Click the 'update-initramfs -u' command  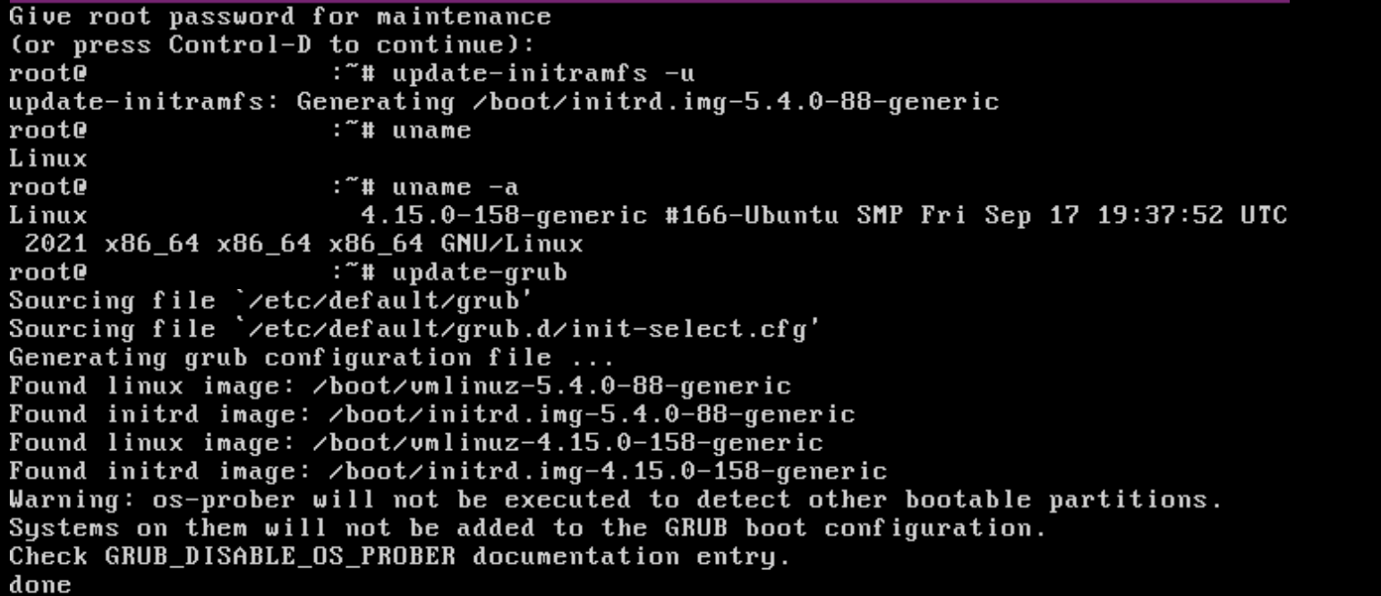[x=544, y=72]
